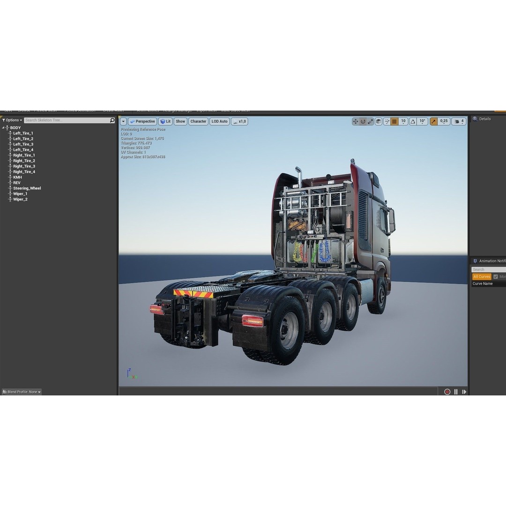Click the red record animation button
The width and height of the screenshot is (506, 506).
click(x=447, y=392)
